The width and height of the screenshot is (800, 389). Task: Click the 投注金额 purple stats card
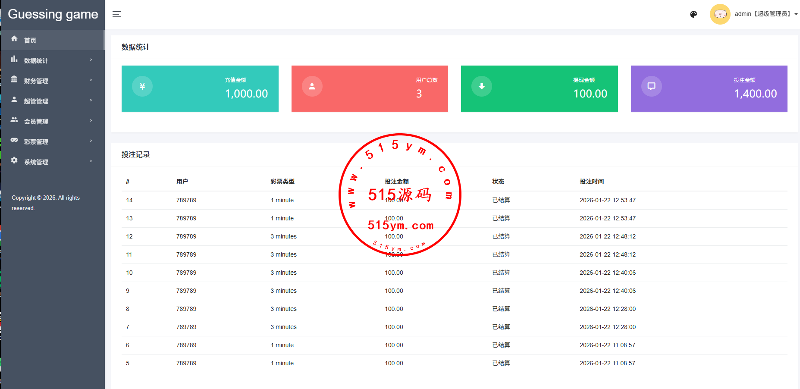click(x=709, y=88)
